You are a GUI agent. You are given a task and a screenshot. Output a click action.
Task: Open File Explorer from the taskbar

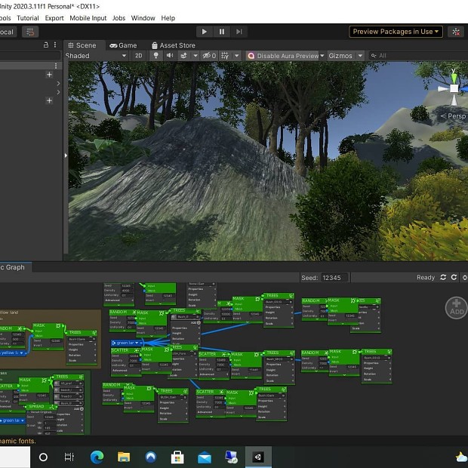pos(124,457)
